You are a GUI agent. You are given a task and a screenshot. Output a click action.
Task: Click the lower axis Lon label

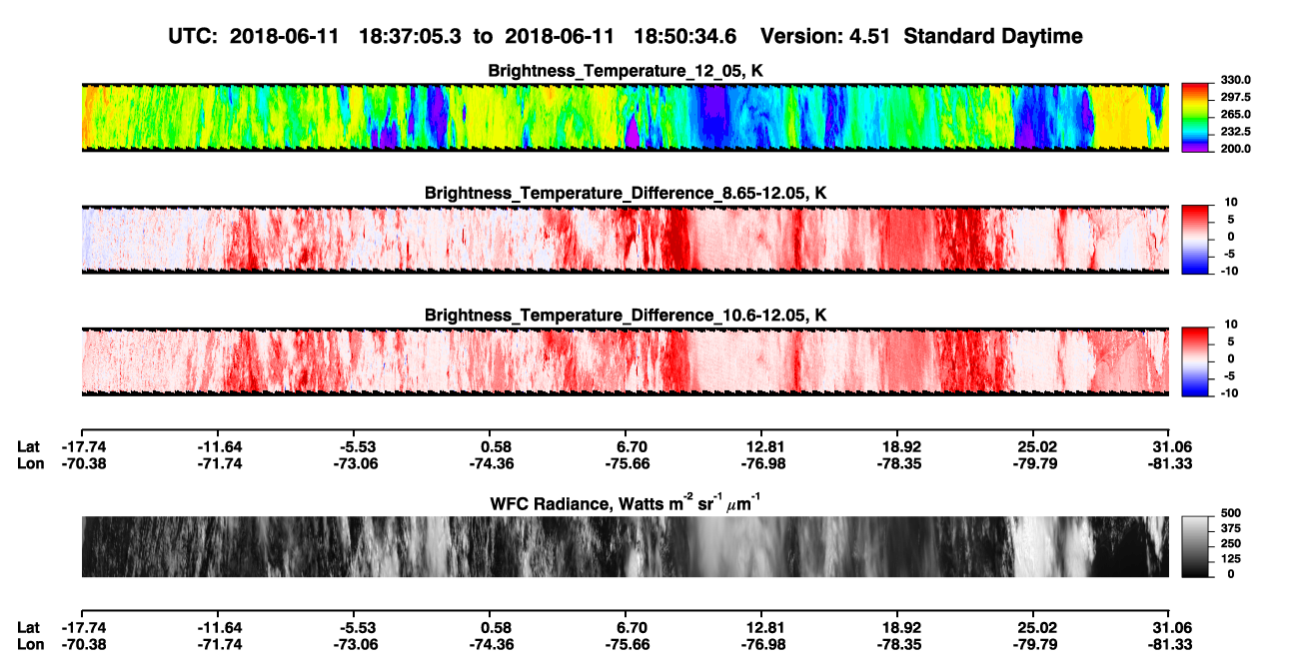(x=30, y=645)
